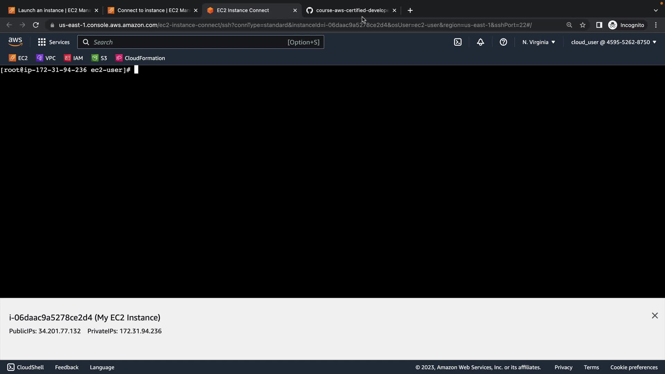This screenshot has width=665, height=374.
Task: Open the notifications bell
Action: (x=480, y=42)
